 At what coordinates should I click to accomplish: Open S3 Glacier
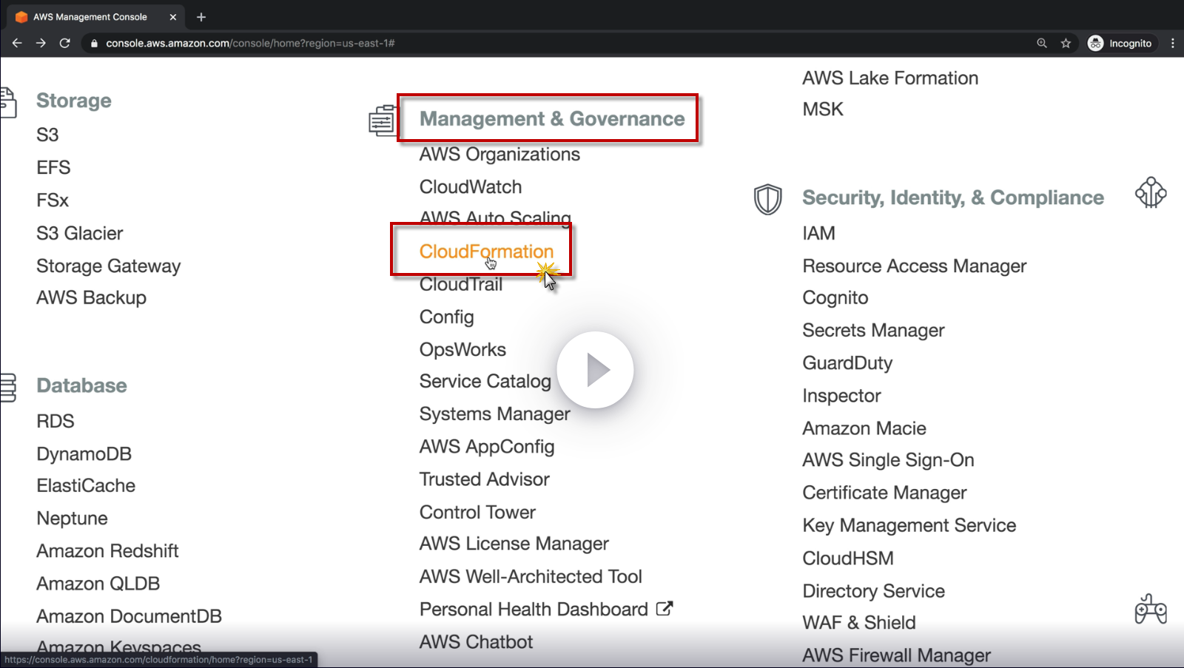pyautogui.click(x=80, y=233)
